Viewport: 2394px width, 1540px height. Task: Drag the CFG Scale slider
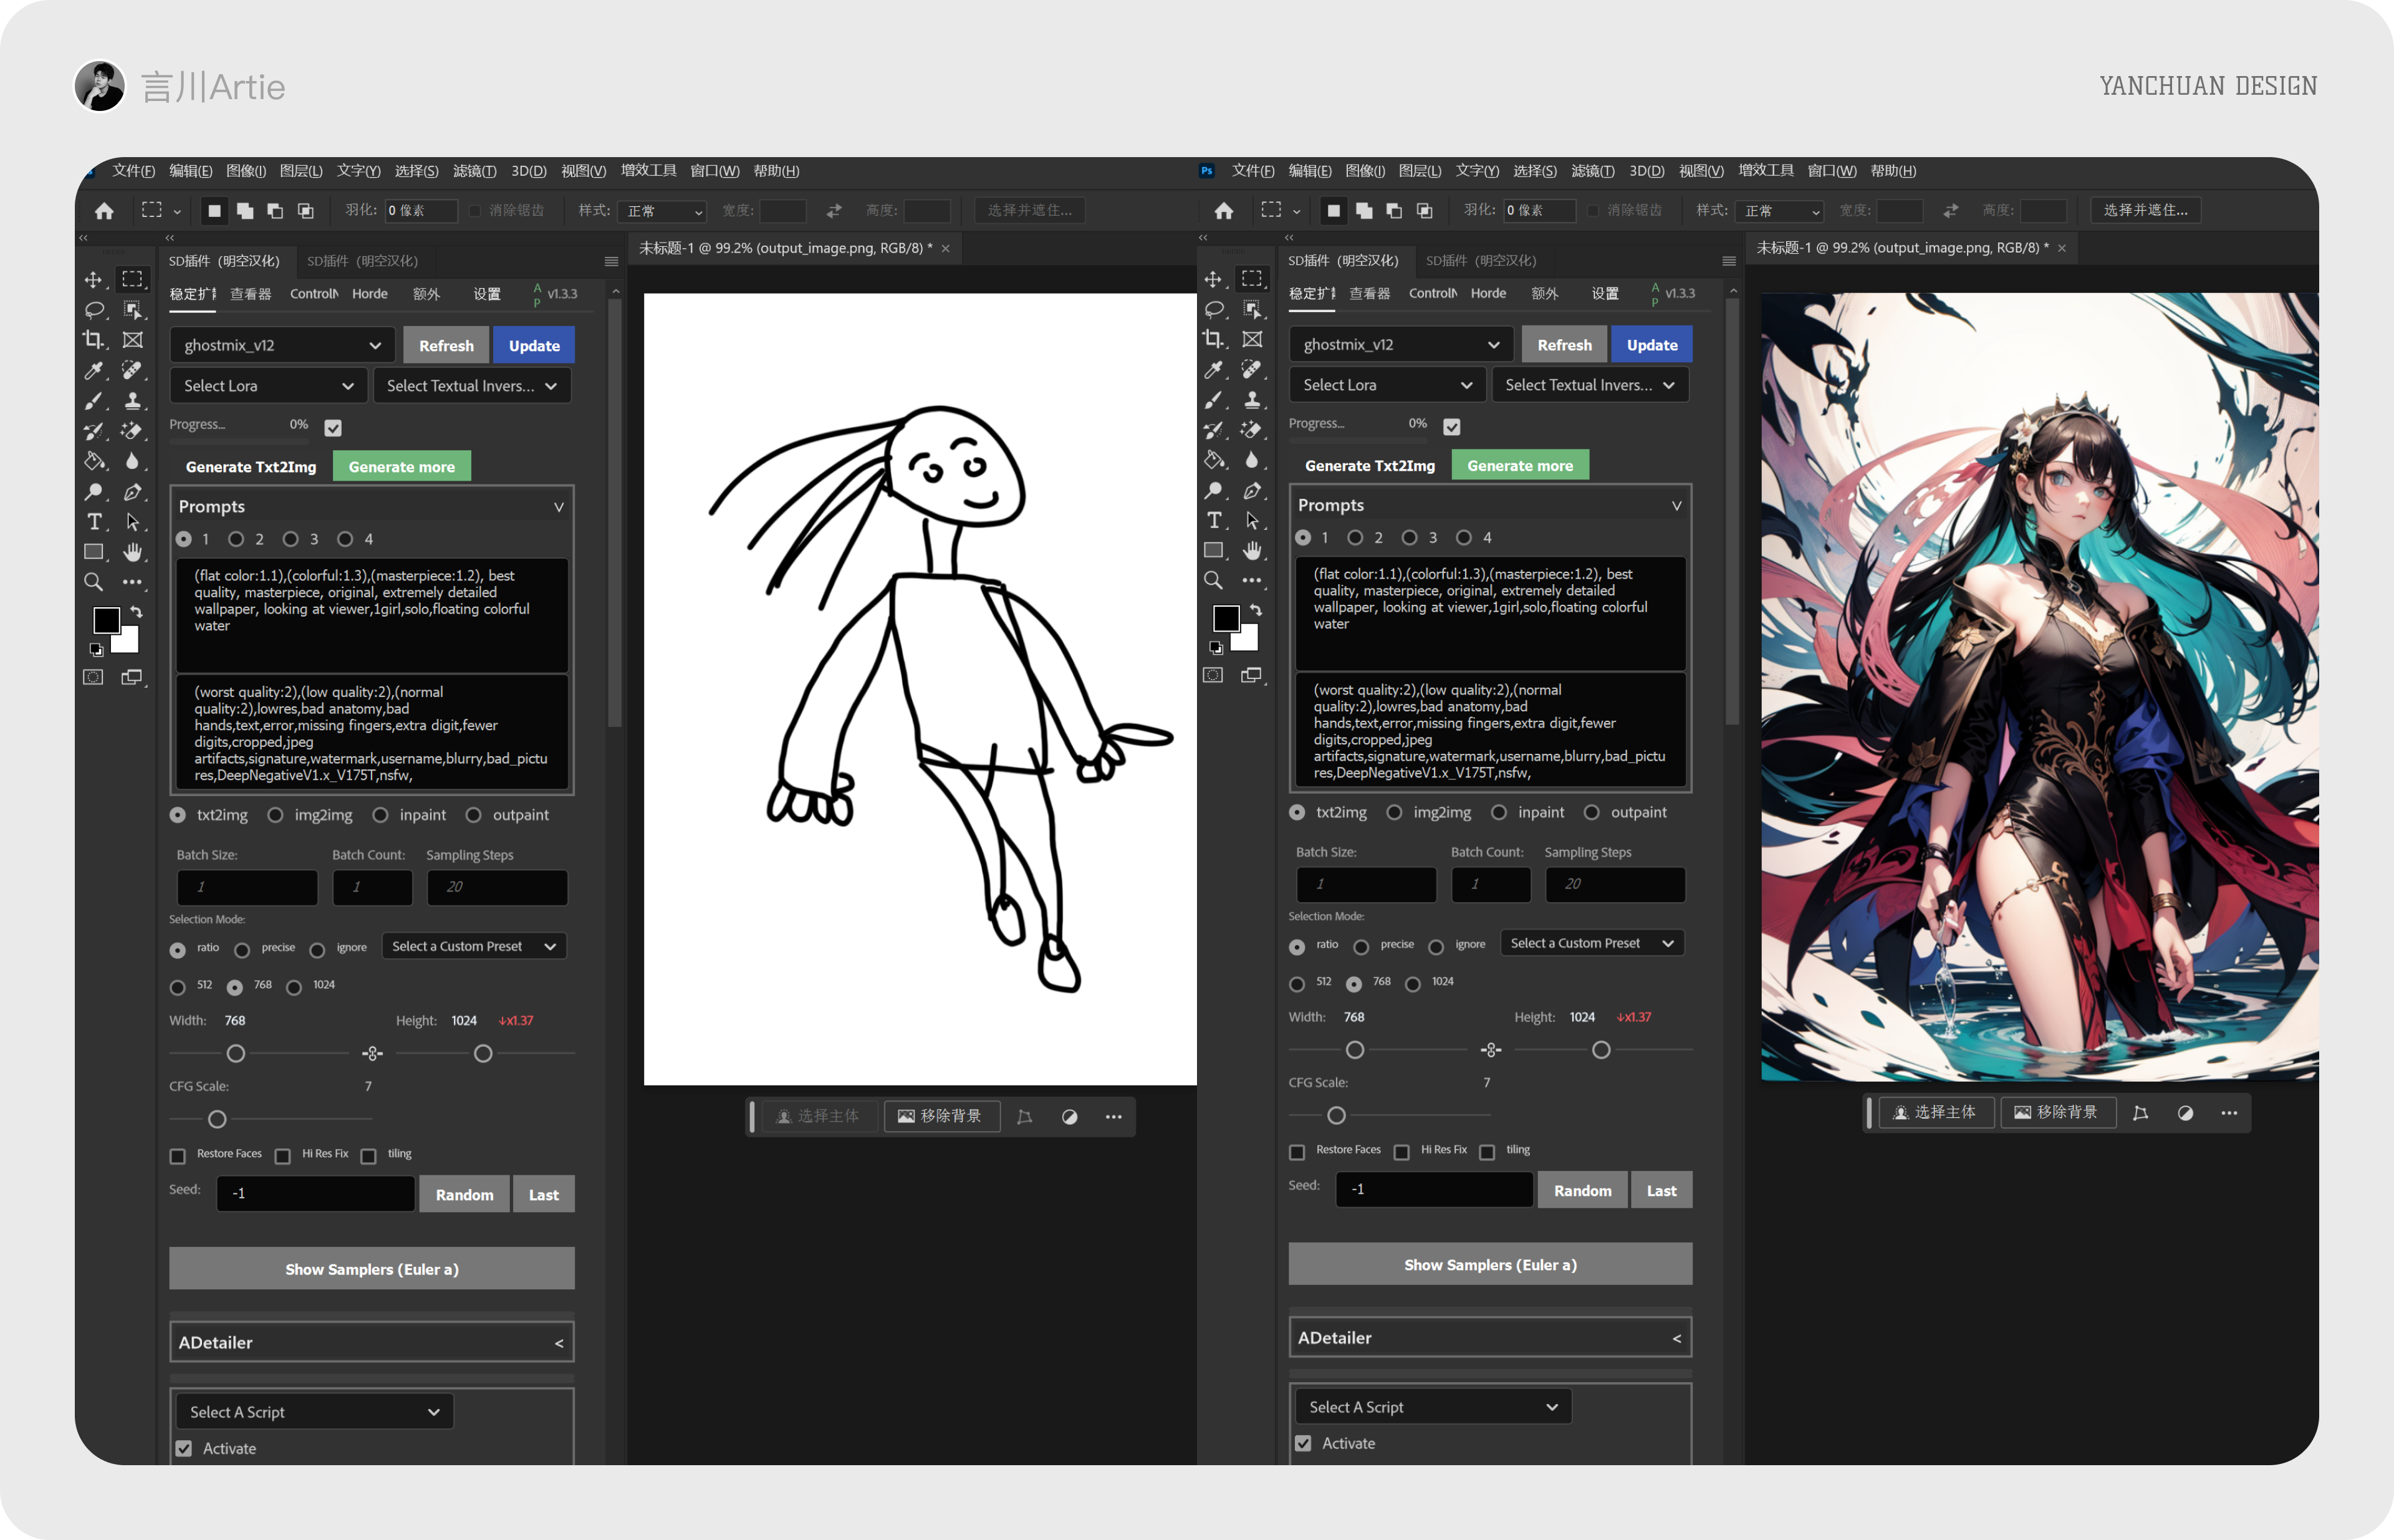(x=216, y=1118)
